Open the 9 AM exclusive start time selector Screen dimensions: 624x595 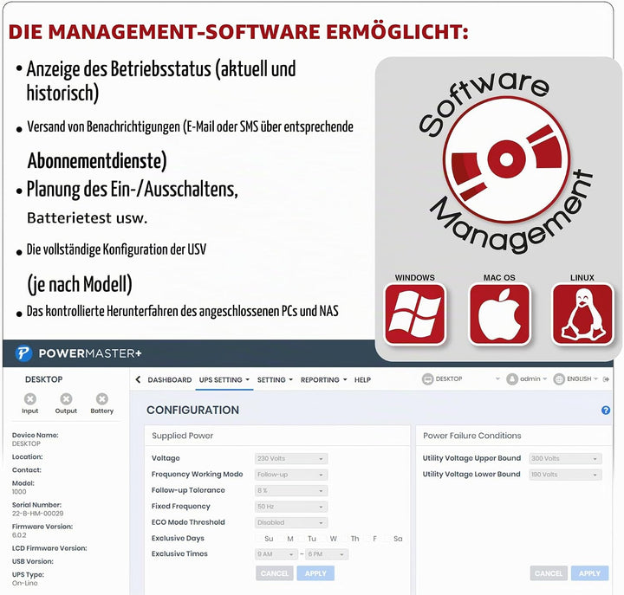point(276,554)
